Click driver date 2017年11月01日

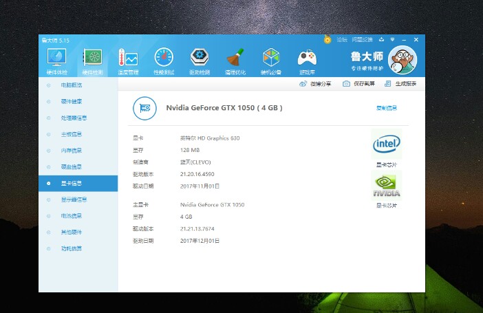coord(200,186)
